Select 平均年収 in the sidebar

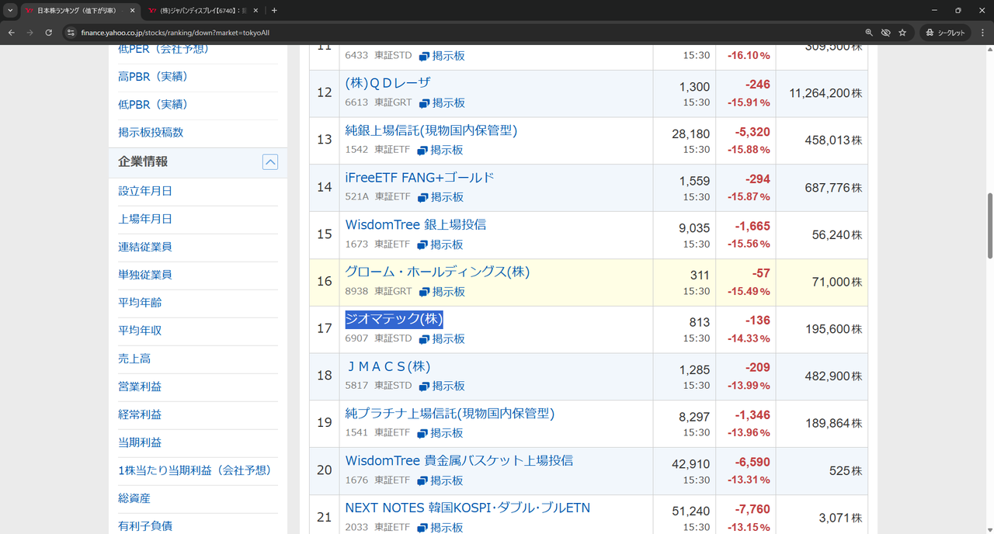(140, 331)
